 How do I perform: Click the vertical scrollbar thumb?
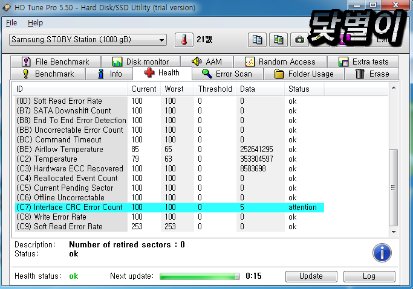[x=394, y=188]
